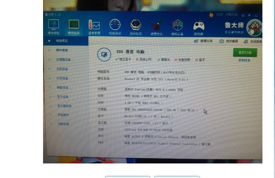Open the 驱动检测 driver detection icon
275x178 pixels.
coord(136,28)
